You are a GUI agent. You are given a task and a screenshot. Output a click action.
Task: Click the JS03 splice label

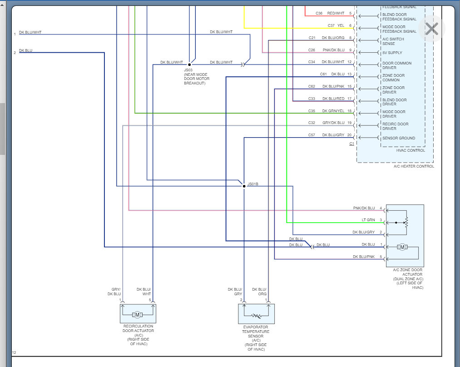[188, 70]
